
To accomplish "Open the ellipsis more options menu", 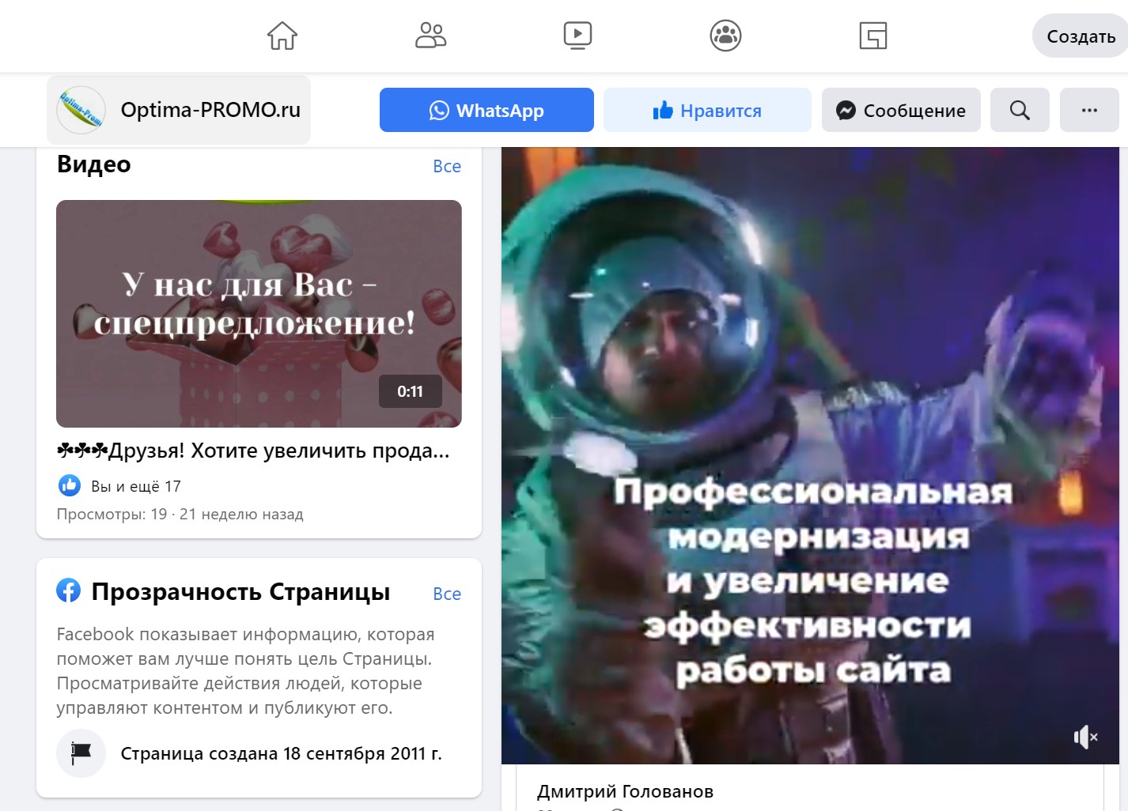I will click(1089, 110).
